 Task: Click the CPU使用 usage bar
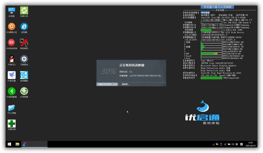[x=211, y=23]
